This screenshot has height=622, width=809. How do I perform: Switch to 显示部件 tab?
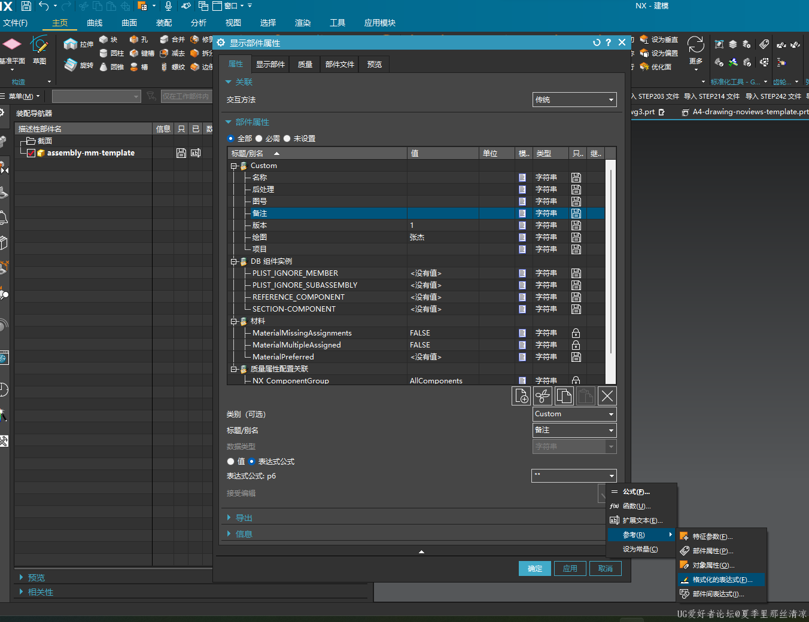(x=270, y=65)
